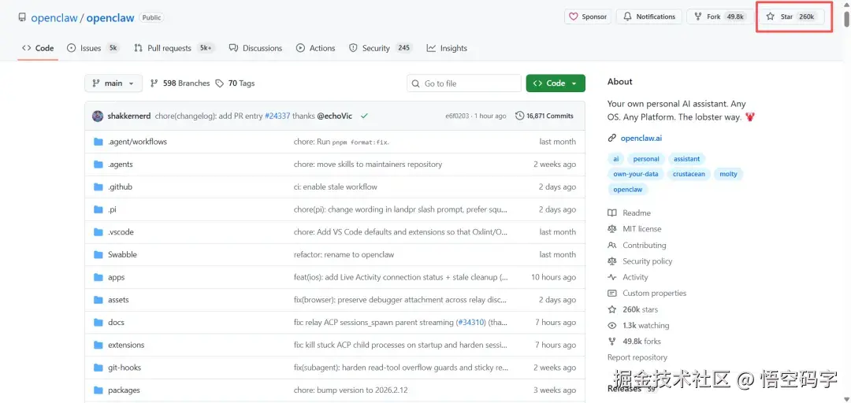Click the .agent/workflows folder icon
The width and height of the screenshot is (851, 403).
tap(98, 142)
